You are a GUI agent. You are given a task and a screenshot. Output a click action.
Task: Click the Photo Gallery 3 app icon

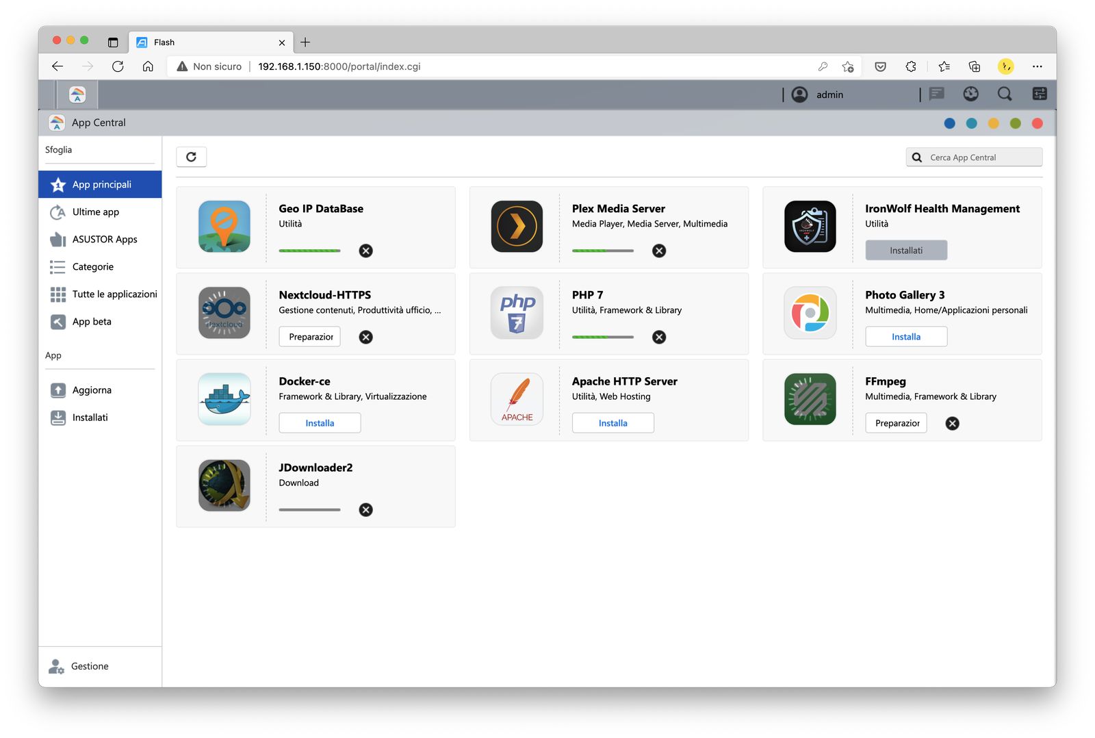click(810, 313)
